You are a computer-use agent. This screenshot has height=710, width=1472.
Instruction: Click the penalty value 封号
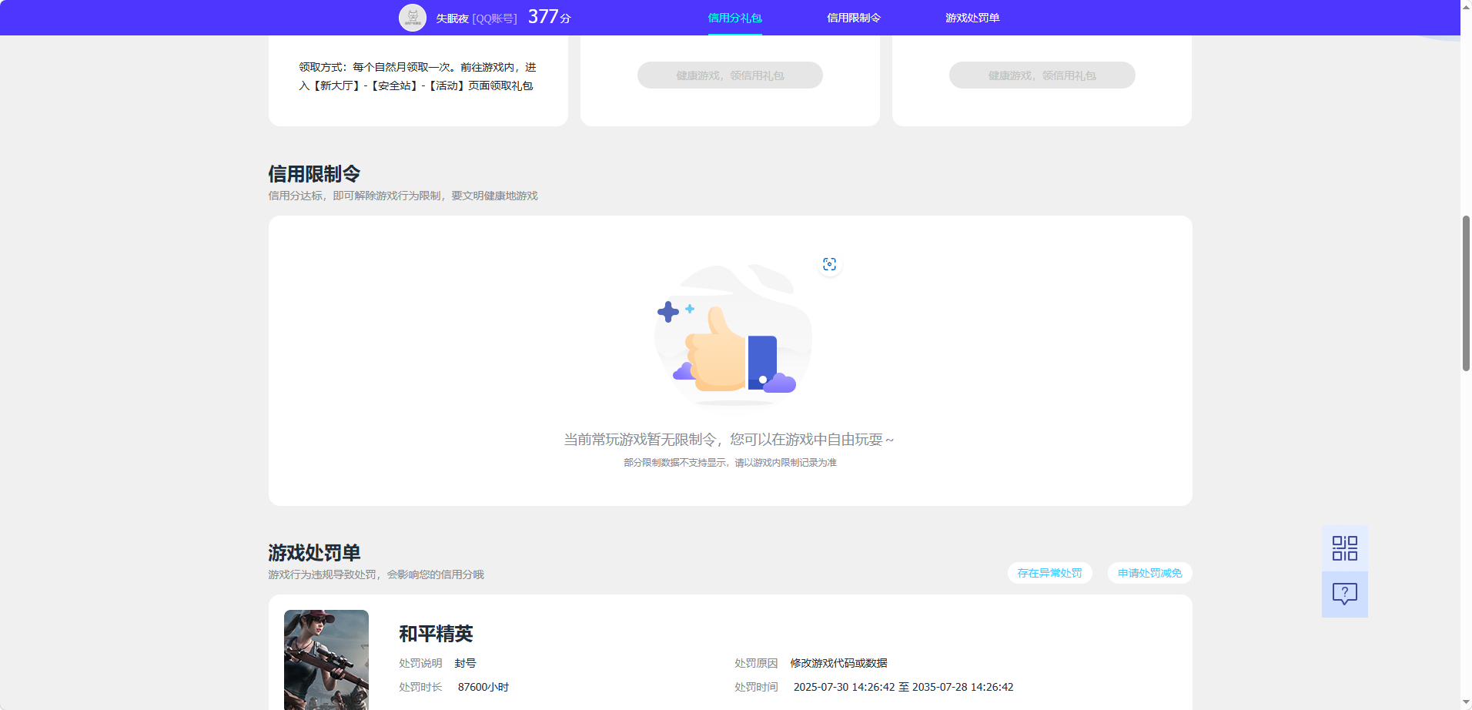pyautogui.click(x=465, y=663)
